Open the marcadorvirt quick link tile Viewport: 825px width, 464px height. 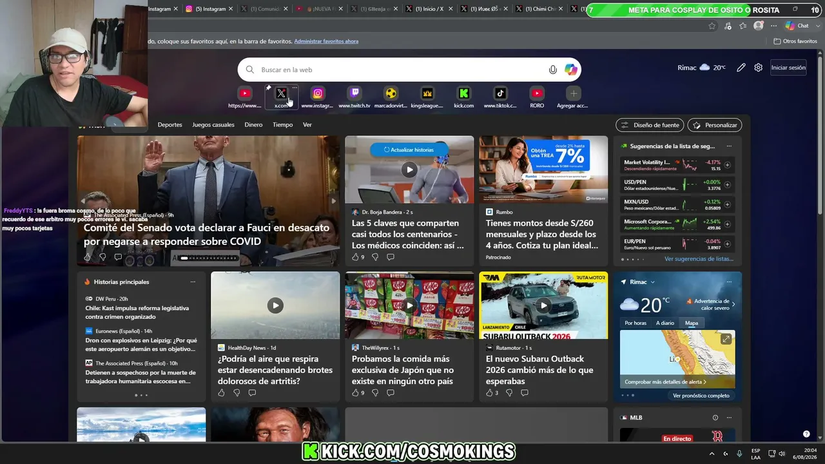click(x=391, y=97)
